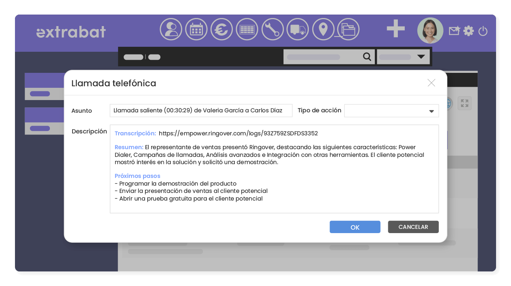Open the settings gear icon

(x=468, y=31)
